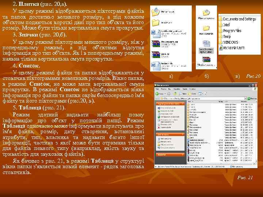Image resolution: width=263 pixels, height=197 pixels.
Task: Open the Вид menu in Explorer
Action: (x=169, y=89)
